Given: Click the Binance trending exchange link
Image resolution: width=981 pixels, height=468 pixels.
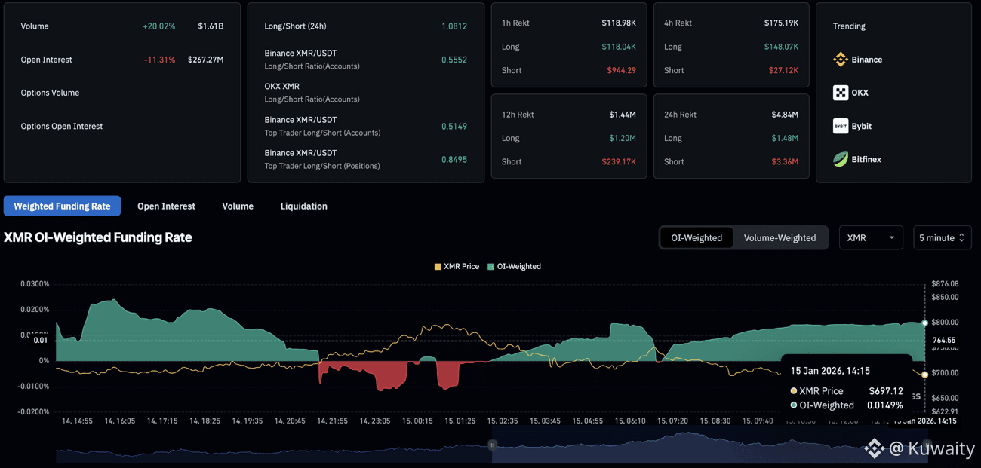Looking at the screenshot, I should (866, 60).
